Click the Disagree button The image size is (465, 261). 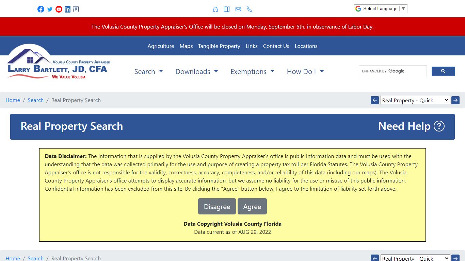click(217, 207)
